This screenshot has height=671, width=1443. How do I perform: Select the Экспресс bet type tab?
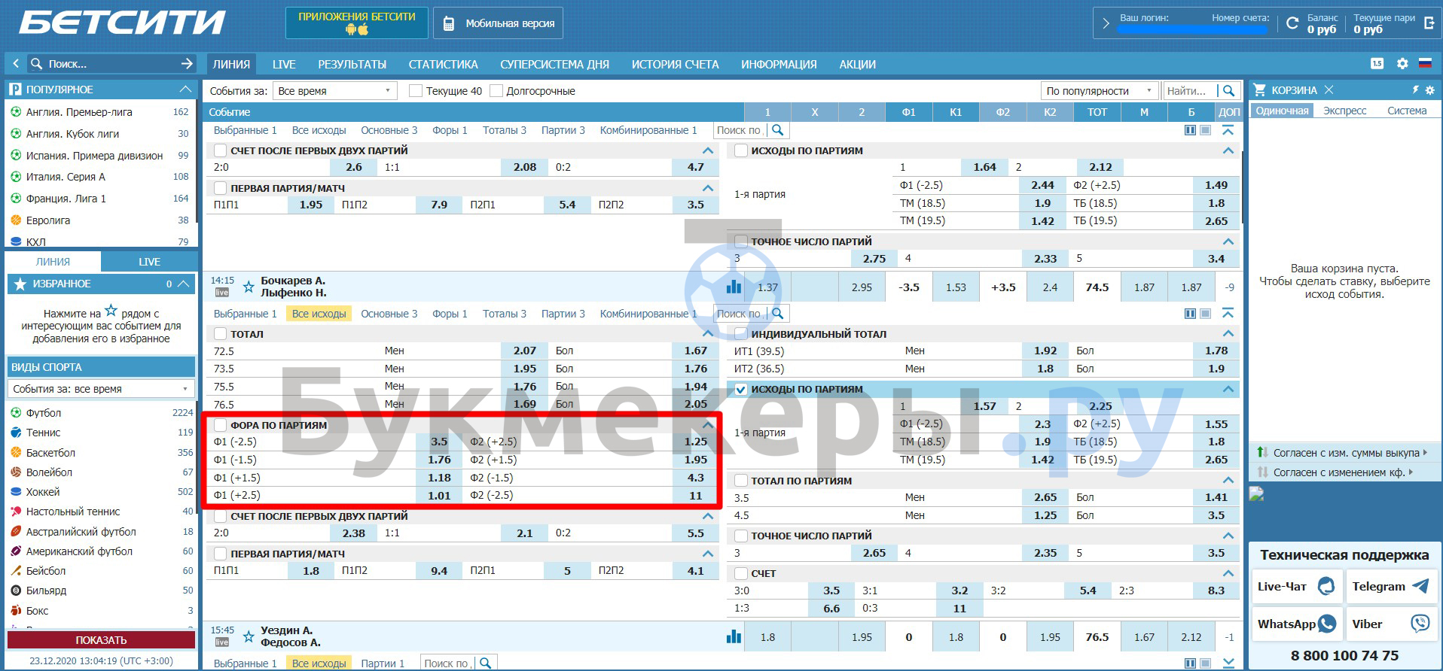1344,111
